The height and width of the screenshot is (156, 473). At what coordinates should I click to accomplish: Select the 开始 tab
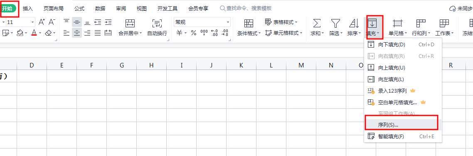pyautogui.click(x=8, y=9)
